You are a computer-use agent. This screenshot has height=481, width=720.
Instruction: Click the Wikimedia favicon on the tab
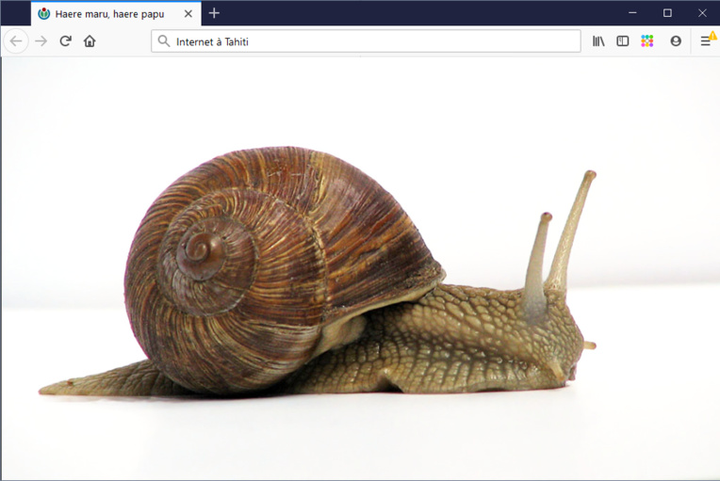point(43,13)
